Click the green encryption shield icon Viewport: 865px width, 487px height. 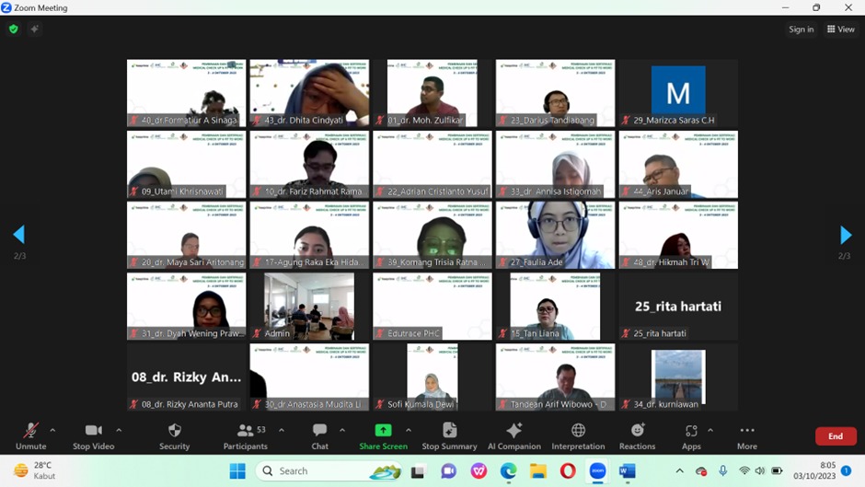point(14,29)
